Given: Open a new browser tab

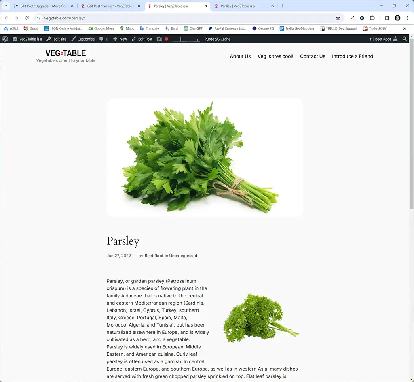Looking at the screenshot, I should coord(283,6).
